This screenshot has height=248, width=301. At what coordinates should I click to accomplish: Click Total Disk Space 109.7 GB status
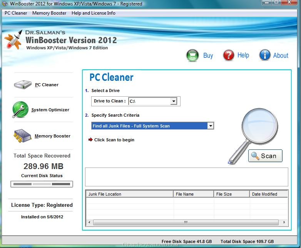247,241
